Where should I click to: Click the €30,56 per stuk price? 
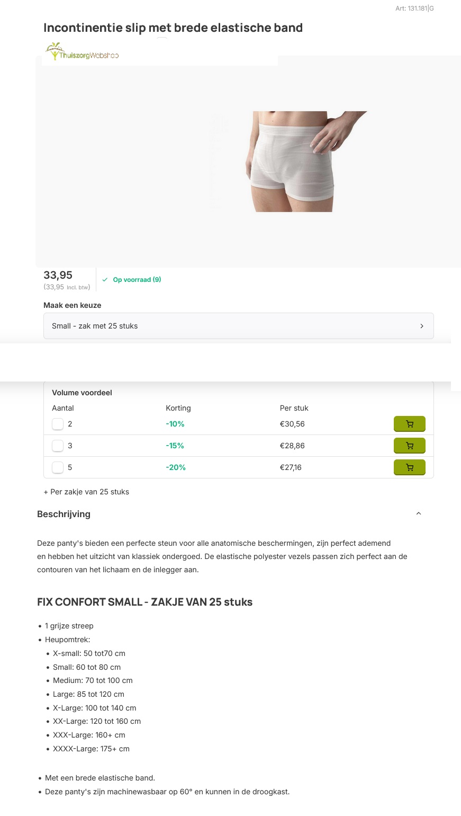point(292,424)
